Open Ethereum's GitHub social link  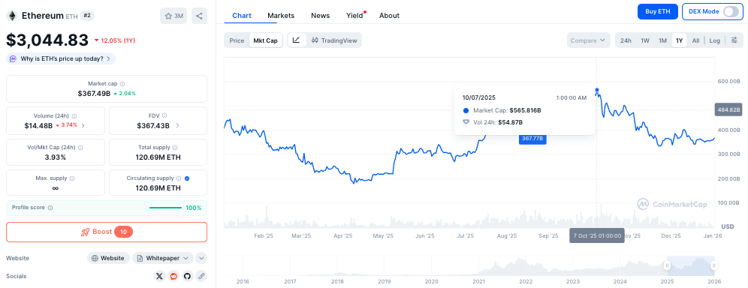[187, 276]
